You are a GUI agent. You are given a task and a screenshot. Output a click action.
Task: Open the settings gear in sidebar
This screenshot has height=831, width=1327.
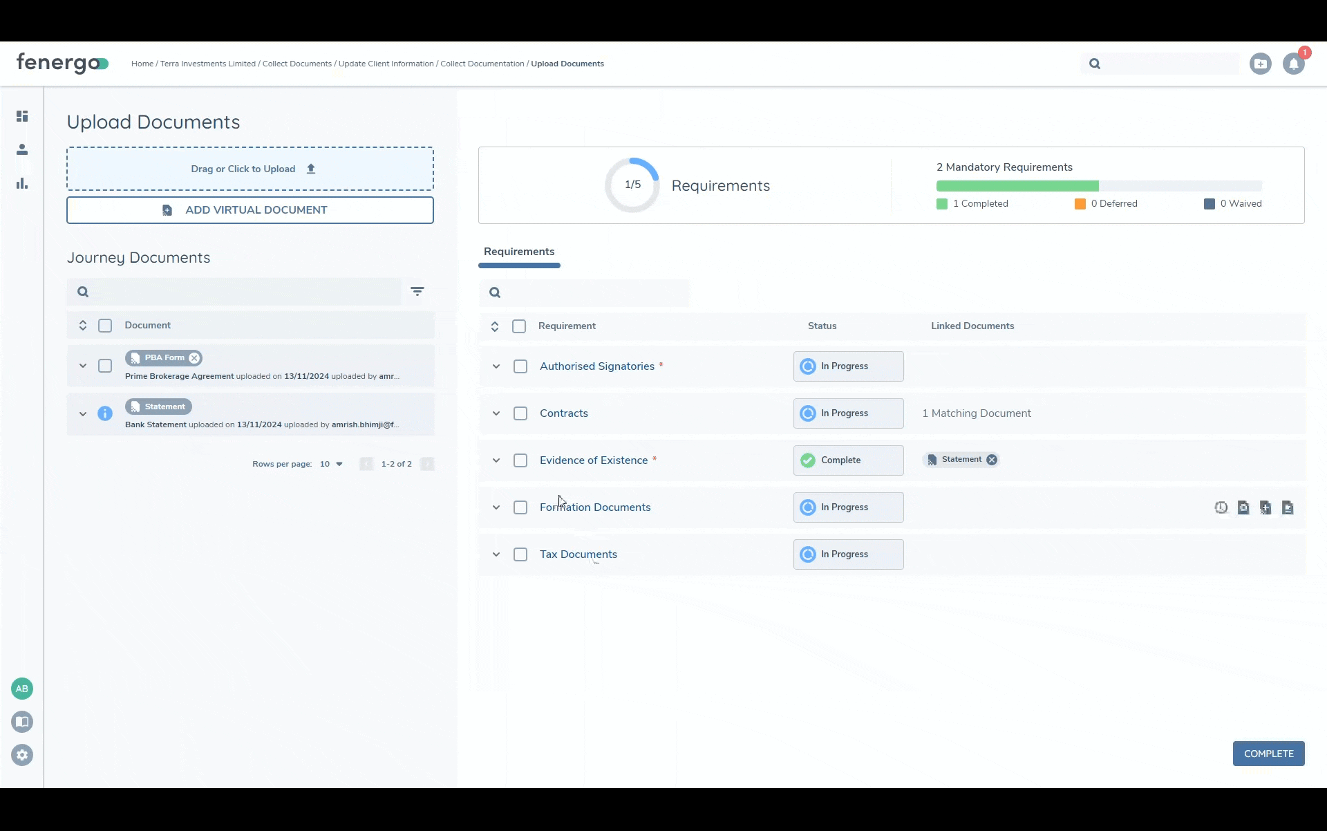[x=22, y=755]
